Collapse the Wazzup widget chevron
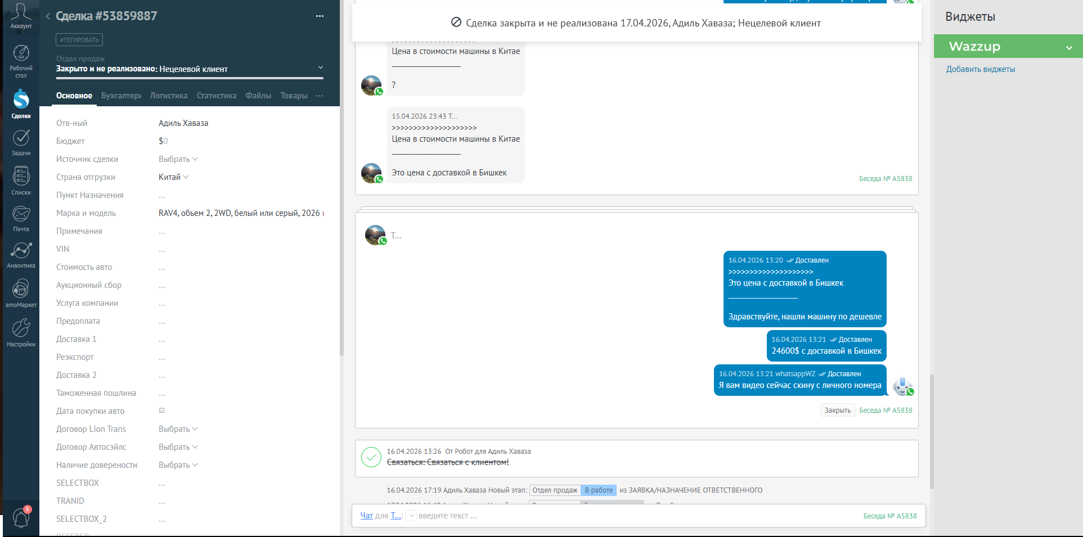 pos(1069,47)
